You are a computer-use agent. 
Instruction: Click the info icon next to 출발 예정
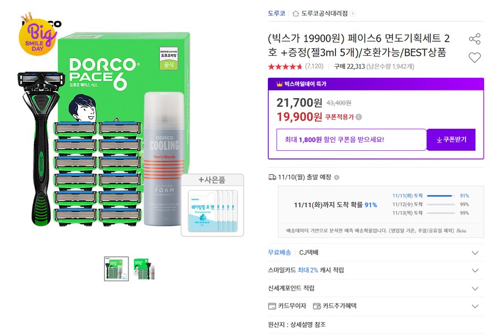337,176
